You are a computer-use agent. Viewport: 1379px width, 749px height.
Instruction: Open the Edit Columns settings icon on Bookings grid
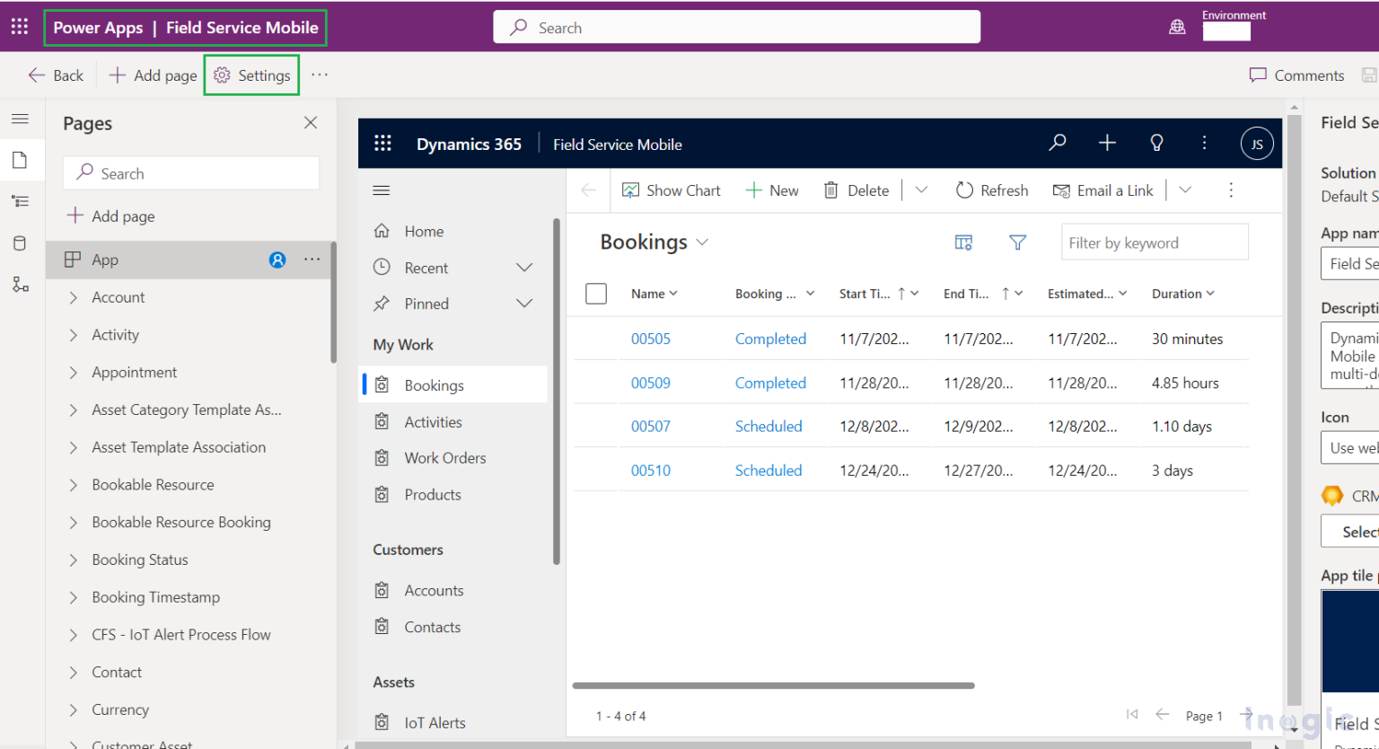(963, 242)
